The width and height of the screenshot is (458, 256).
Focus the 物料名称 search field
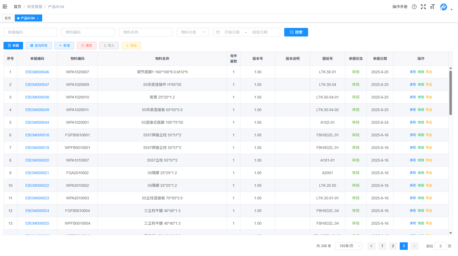click(146, 32)
